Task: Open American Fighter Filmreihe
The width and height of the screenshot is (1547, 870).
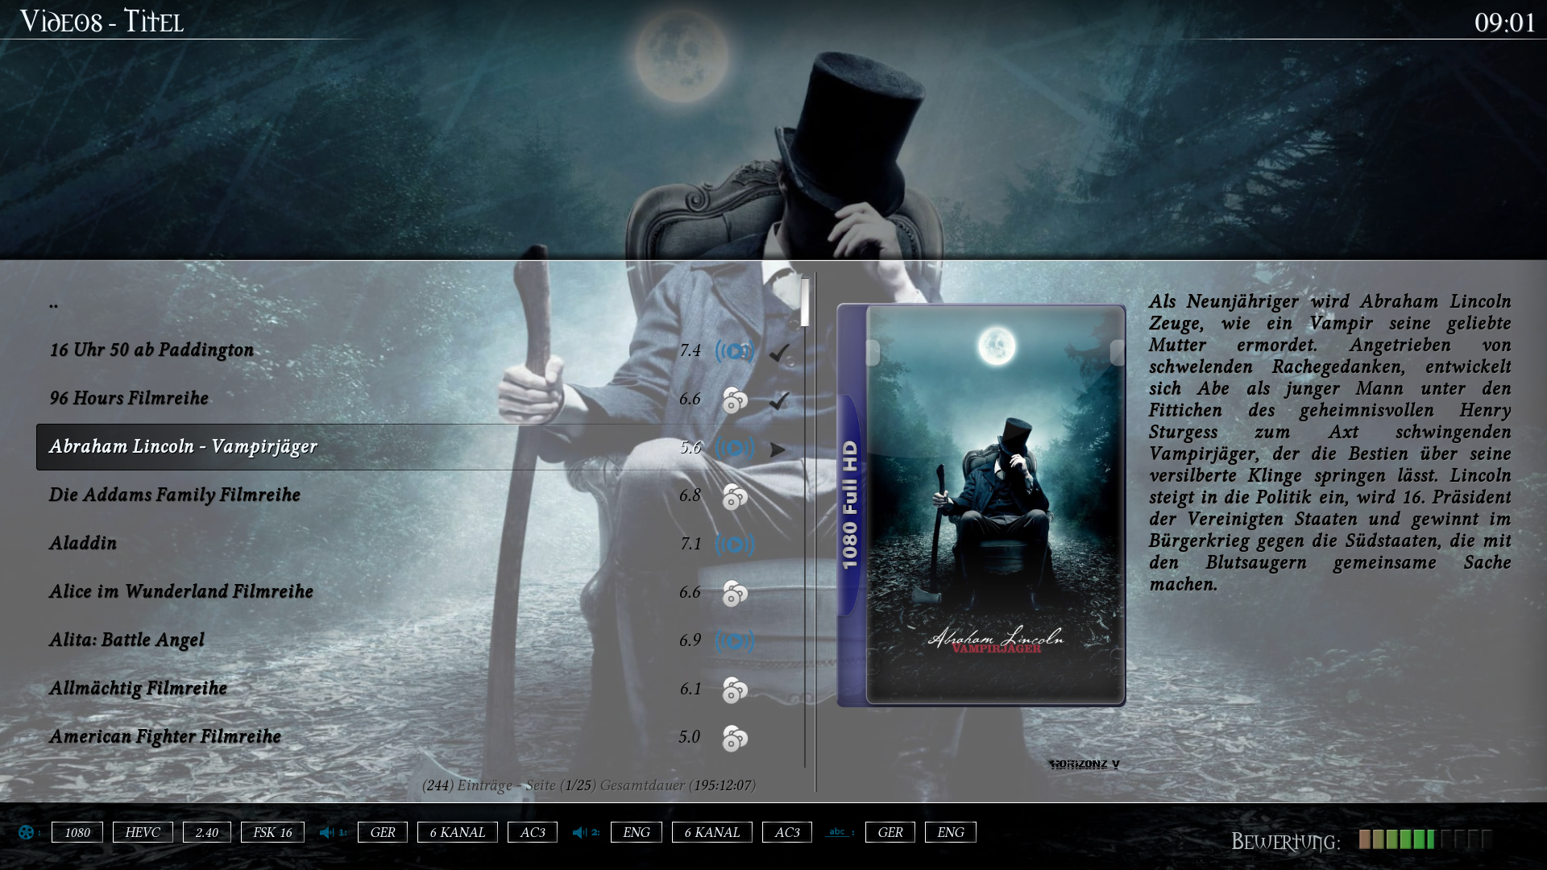Action: pyautogui.click(x=420, y=737)
